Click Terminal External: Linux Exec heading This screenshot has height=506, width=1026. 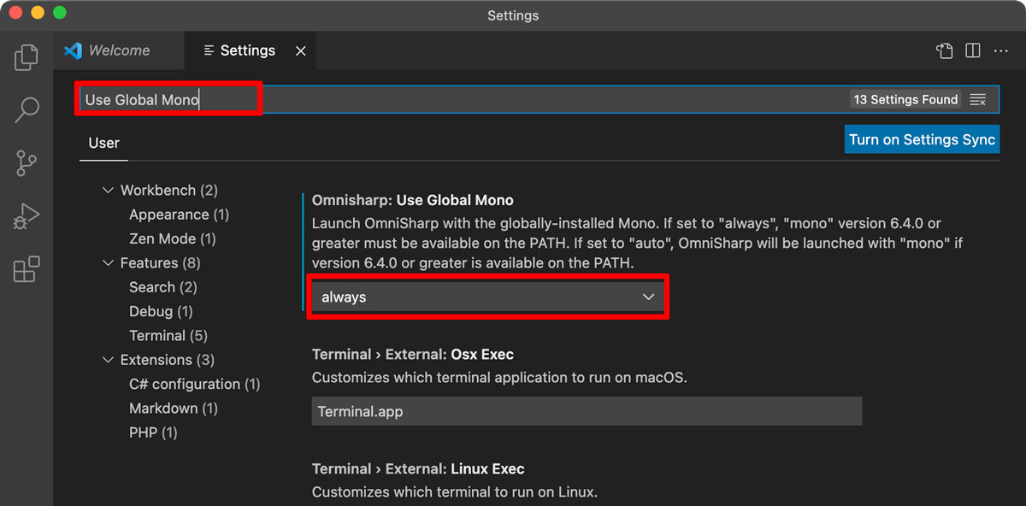click(418, 468)
